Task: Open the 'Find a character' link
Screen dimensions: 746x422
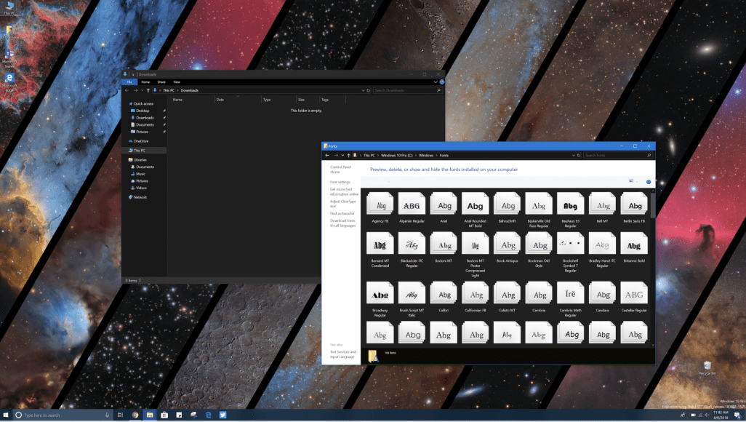Action: pyautogui.click(x=342, y=213)
